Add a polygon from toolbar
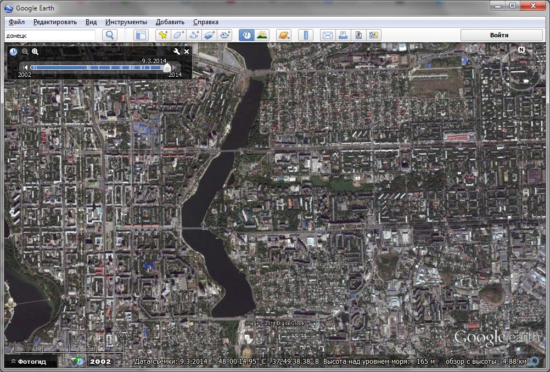This screenshot has width=550, height=372. point(178,35)
